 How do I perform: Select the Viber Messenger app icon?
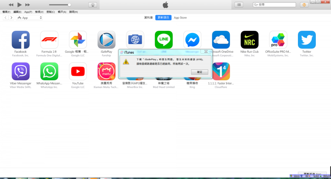pos(21,71)
